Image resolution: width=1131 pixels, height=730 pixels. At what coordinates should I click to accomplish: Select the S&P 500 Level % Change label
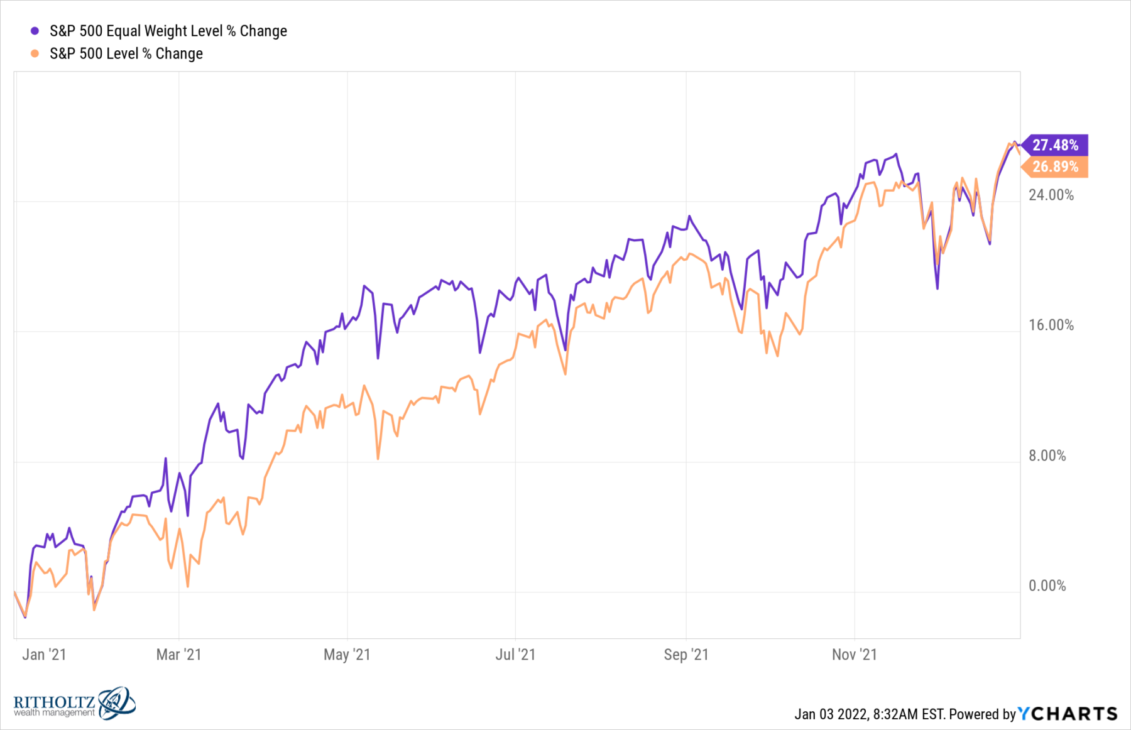click(126, 53)
